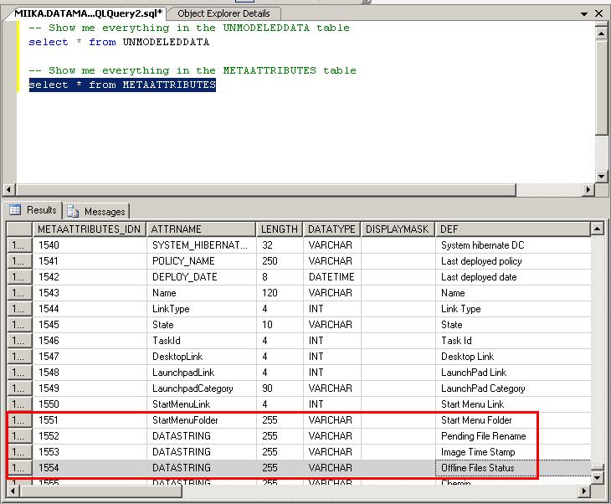The image size is (611, 504).
Task: Close the query document with X
Action: 599,13
